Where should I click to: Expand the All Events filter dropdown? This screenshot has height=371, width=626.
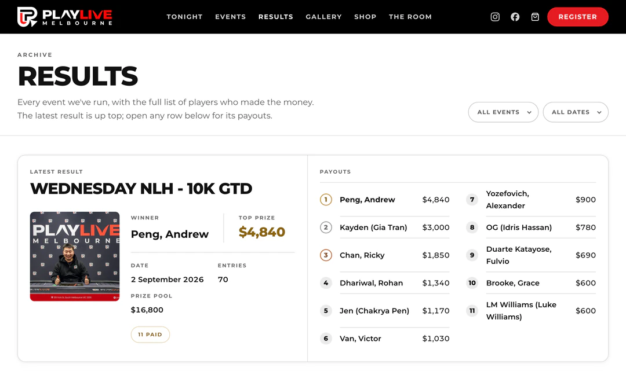pyautogui.click(x=503, y=112)
